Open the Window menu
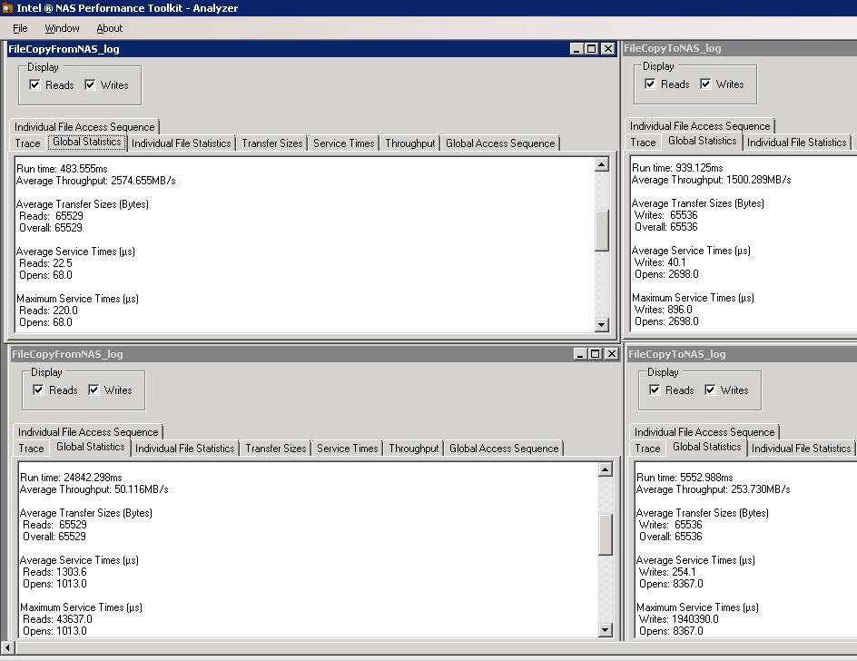The height and width of the screenshot is (661, 857). pyautogui.click(x=62, y=28)
